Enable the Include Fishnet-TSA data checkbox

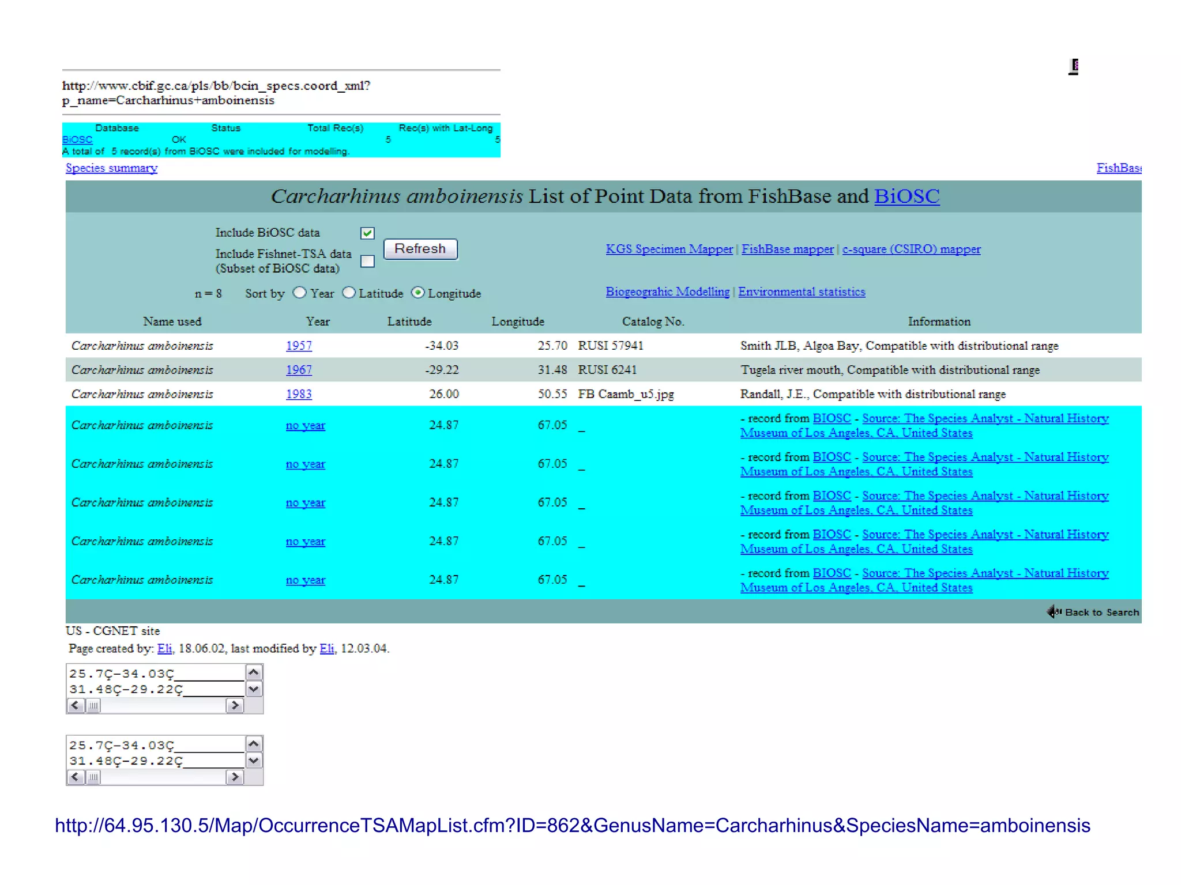367,262
